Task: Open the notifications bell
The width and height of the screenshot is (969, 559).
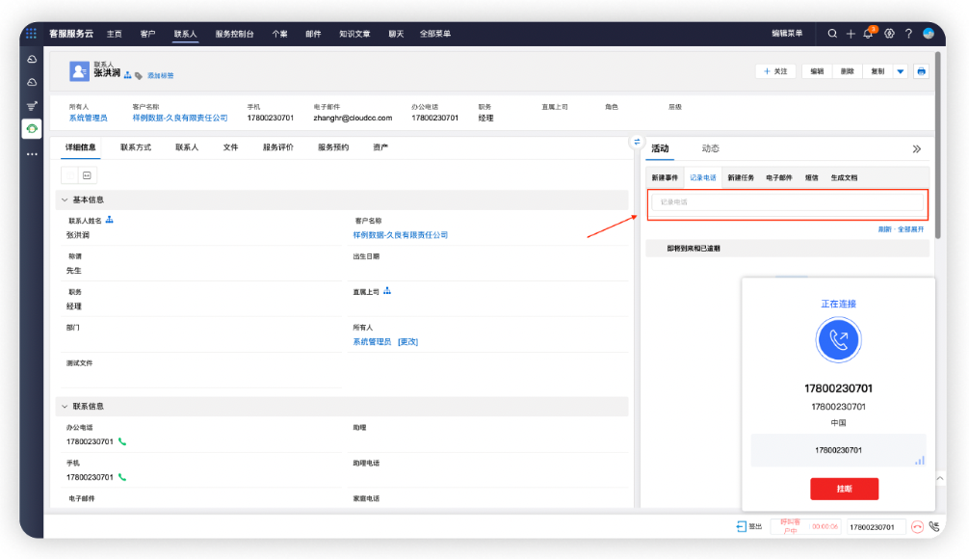Action: point(868,34)
